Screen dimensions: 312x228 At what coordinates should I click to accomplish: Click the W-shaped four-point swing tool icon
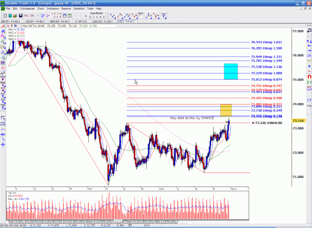(134, 15)
